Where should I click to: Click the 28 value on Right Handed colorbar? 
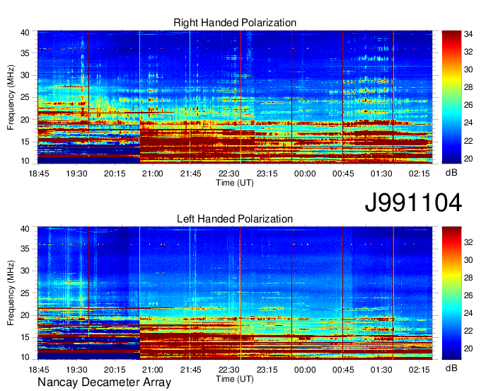coord(468,87)
